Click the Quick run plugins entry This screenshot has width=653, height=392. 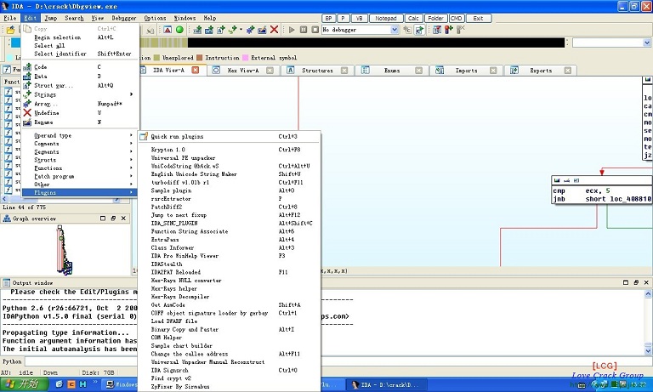click(x=177, y=136)
